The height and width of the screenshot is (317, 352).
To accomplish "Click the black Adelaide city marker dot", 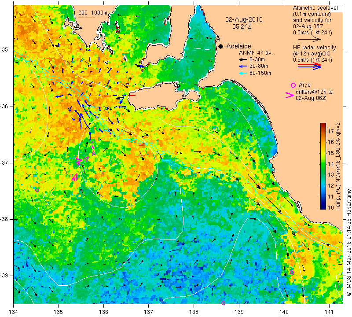I will (x=221, y=46).
